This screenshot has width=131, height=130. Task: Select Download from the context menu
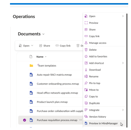(x=104, y=70)
